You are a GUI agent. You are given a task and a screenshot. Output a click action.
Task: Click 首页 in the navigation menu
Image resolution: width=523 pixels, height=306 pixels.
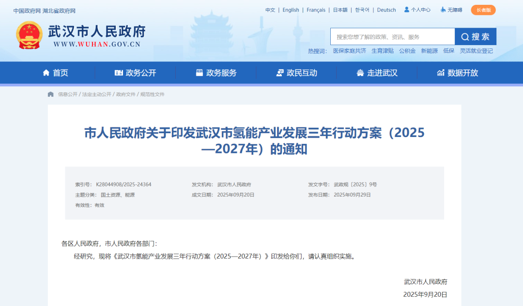(x=62, y=72)
